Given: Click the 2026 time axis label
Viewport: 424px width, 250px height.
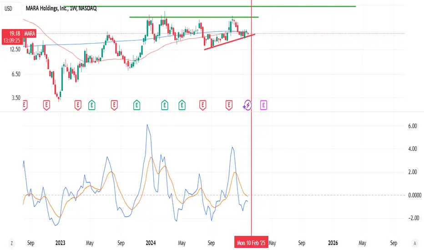Looking at the screenshot, I should point(333,243).
